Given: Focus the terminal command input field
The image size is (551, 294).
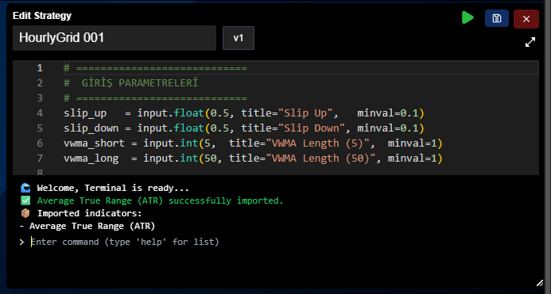Looking at the screenshot, I should coord(125,242).
